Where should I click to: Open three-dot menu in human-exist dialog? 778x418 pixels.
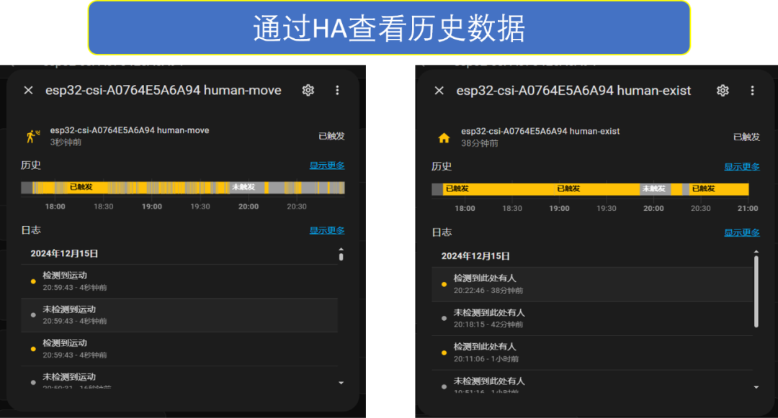752,91
